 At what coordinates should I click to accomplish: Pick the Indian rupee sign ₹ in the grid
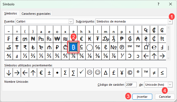25,47
